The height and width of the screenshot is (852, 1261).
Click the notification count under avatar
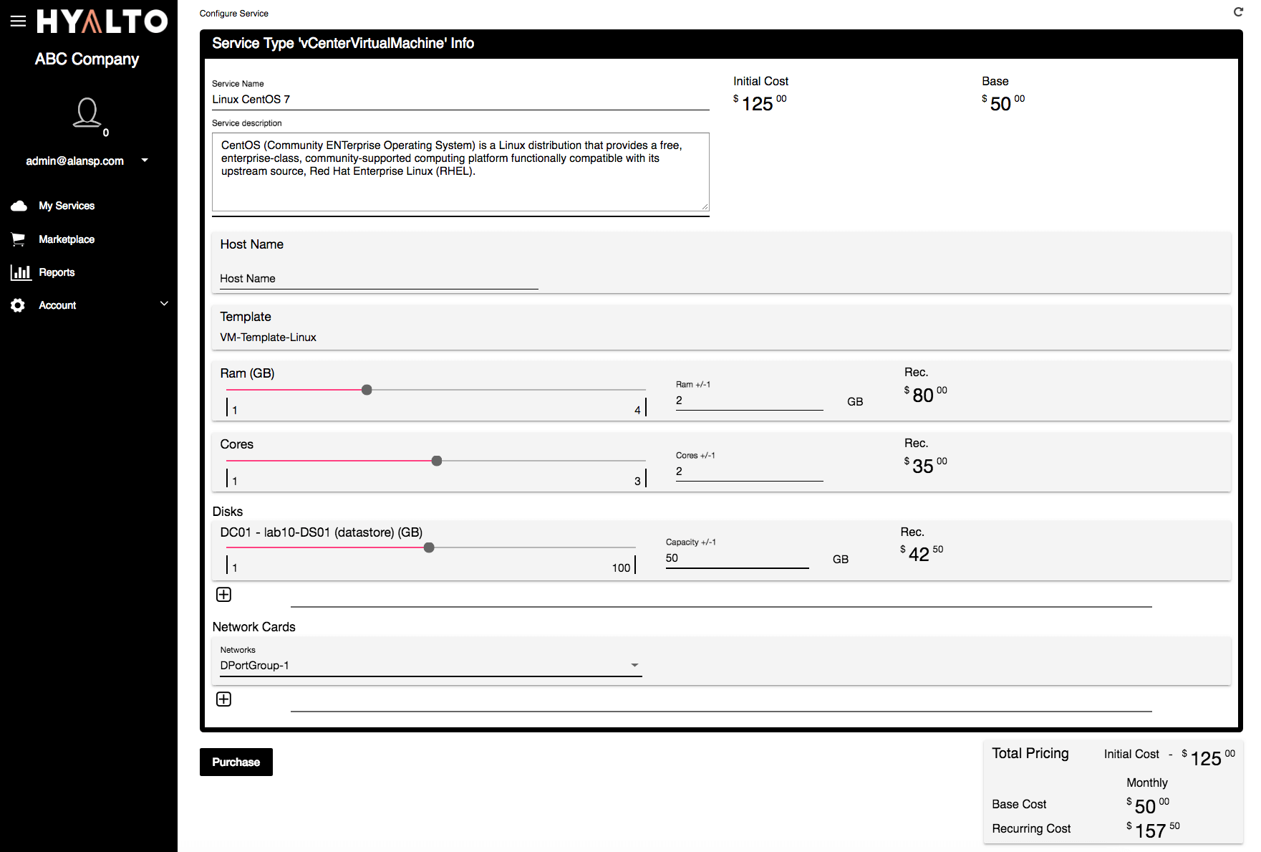(x=106, y=133)
